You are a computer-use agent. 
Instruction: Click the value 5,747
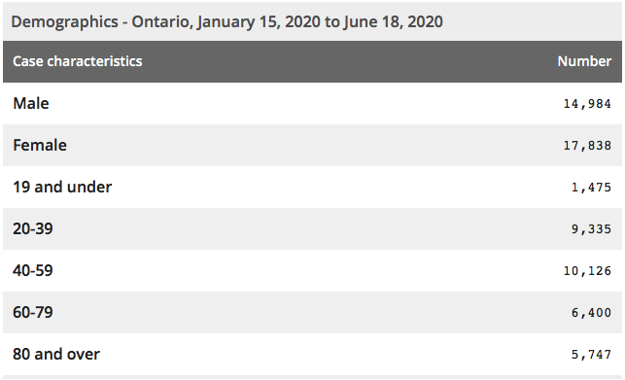point(591,355)
